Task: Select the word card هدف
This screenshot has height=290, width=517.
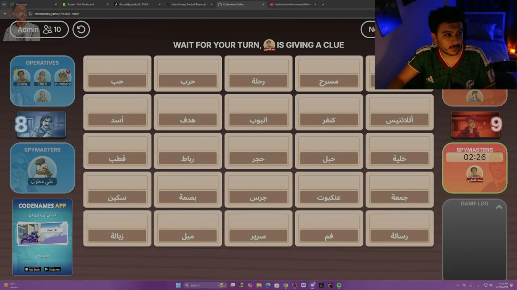Action: pos(188,112)
